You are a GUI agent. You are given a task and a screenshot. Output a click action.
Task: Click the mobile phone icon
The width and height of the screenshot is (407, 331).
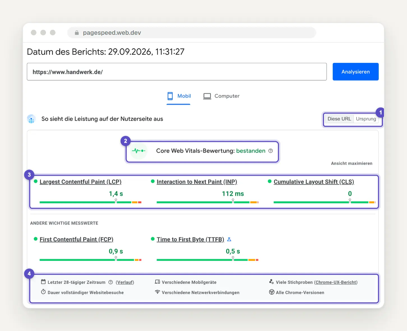click(170, 96)
